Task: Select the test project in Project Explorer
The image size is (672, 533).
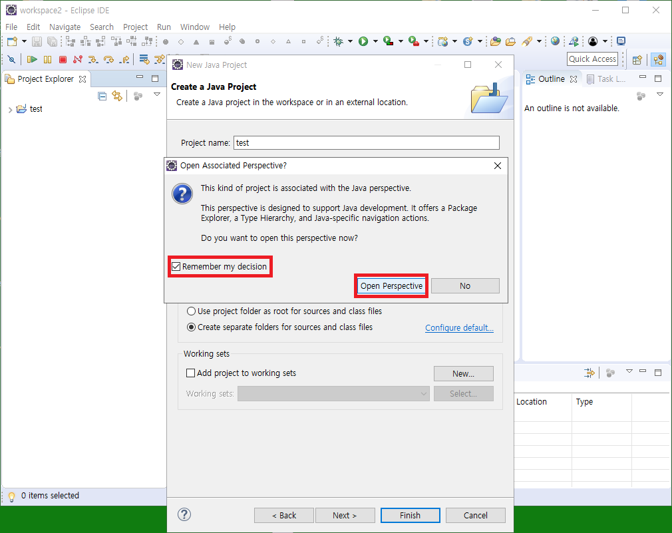Action: click(x=36, y=109)
